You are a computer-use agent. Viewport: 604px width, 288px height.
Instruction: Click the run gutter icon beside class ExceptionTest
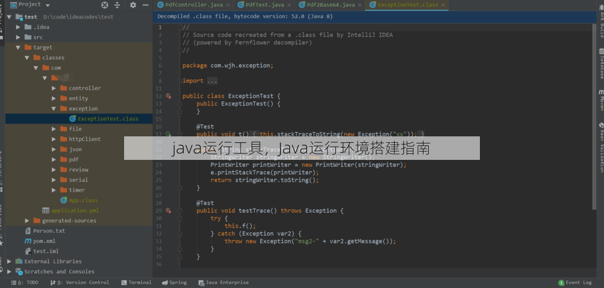click(x=168, y=96)
